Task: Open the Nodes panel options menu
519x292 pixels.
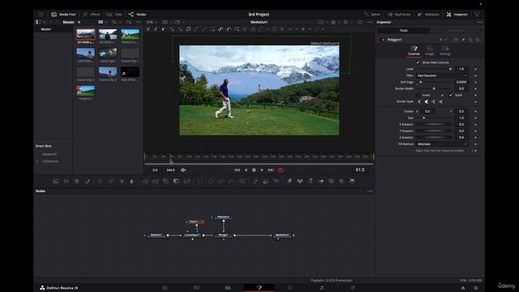Action: pyautogui.click(x=370, y=191)
